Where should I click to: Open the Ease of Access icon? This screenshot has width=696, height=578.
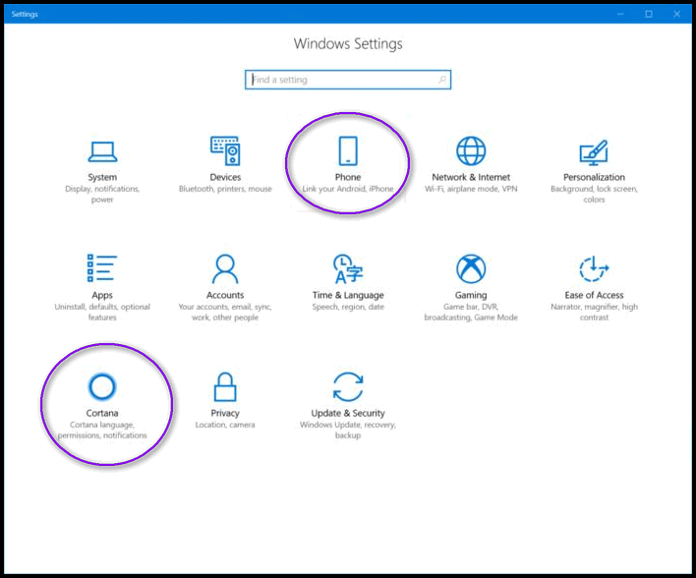click(594, 268)
